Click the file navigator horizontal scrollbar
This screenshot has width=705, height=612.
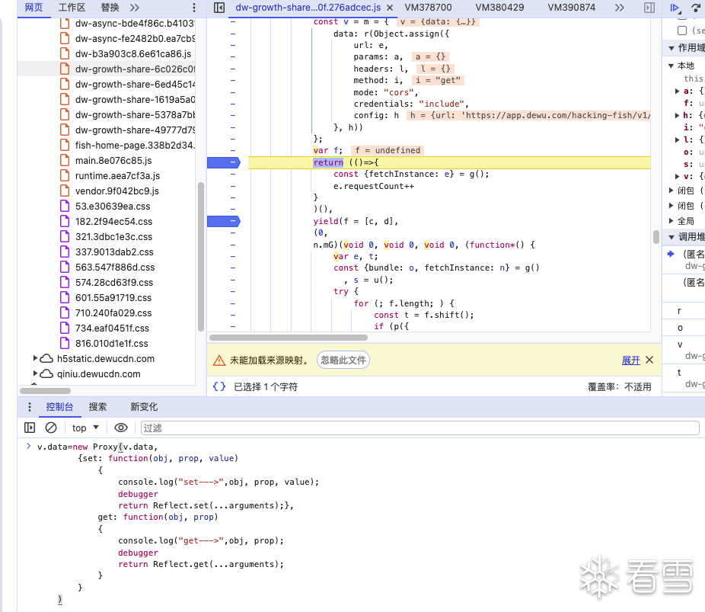click(x=45, y=391)
